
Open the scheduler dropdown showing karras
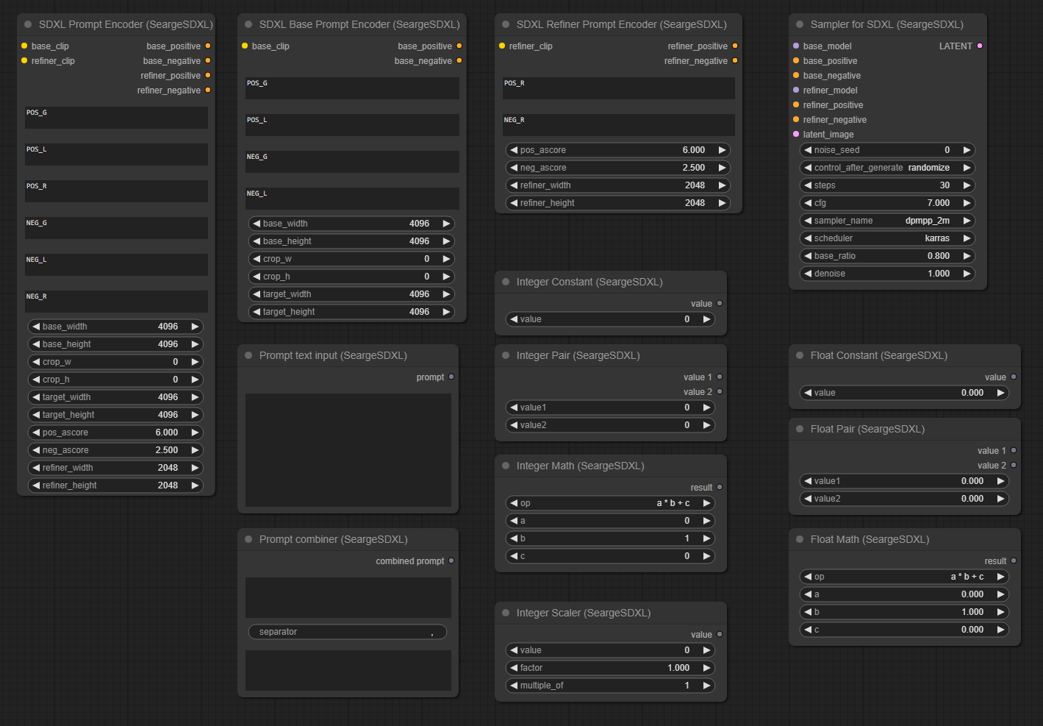click(887, 238)
